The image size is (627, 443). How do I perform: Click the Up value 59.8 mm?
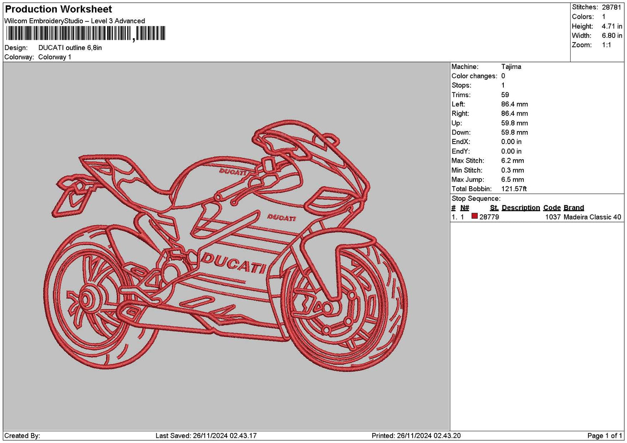[515, 123]
